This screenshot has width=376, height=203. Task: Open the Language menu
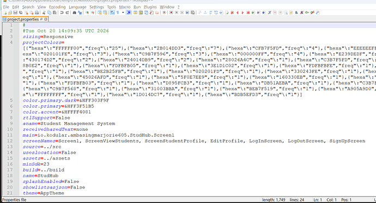tap(77, 7)
